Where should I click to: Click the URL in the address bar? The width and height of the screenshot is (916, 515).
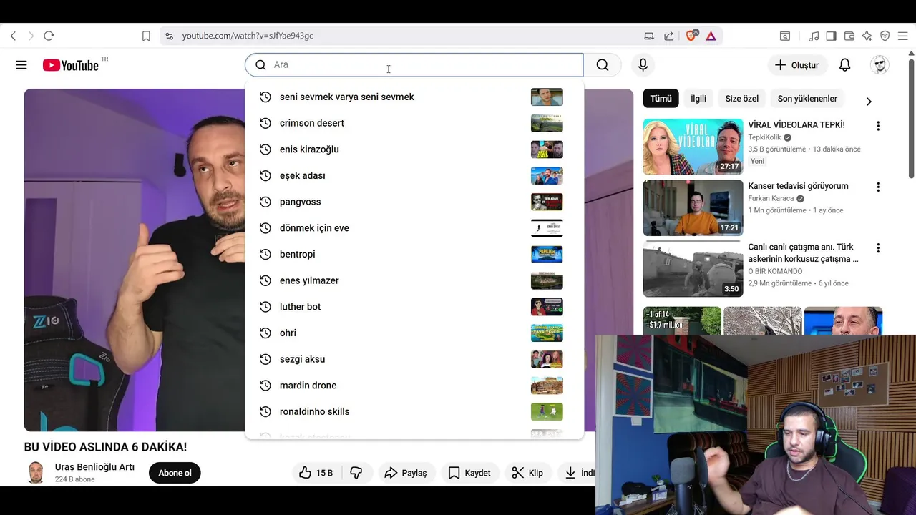[x=248, y=36]
